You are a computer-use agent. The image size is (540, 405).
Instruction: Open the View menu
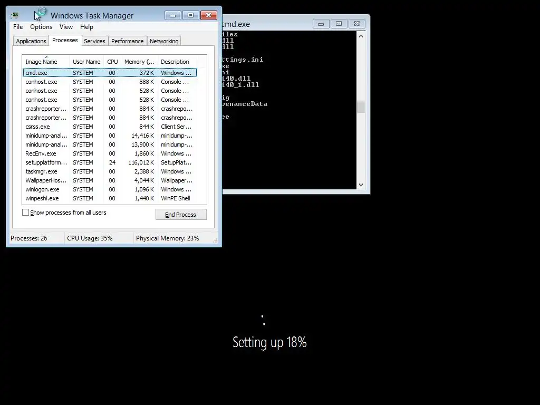pos(66,27)
